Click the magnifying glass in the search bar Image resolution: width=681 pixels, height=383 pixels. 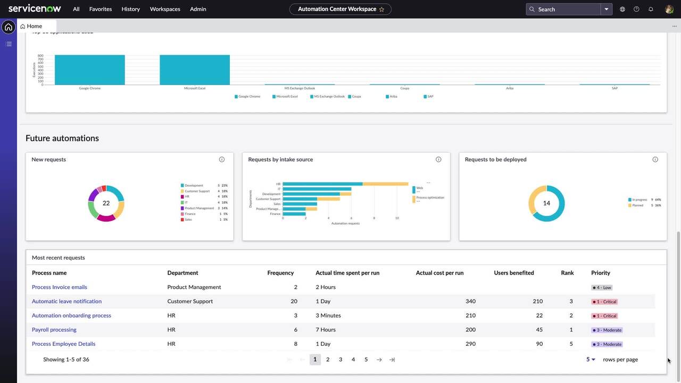click(x=531, y=9)
